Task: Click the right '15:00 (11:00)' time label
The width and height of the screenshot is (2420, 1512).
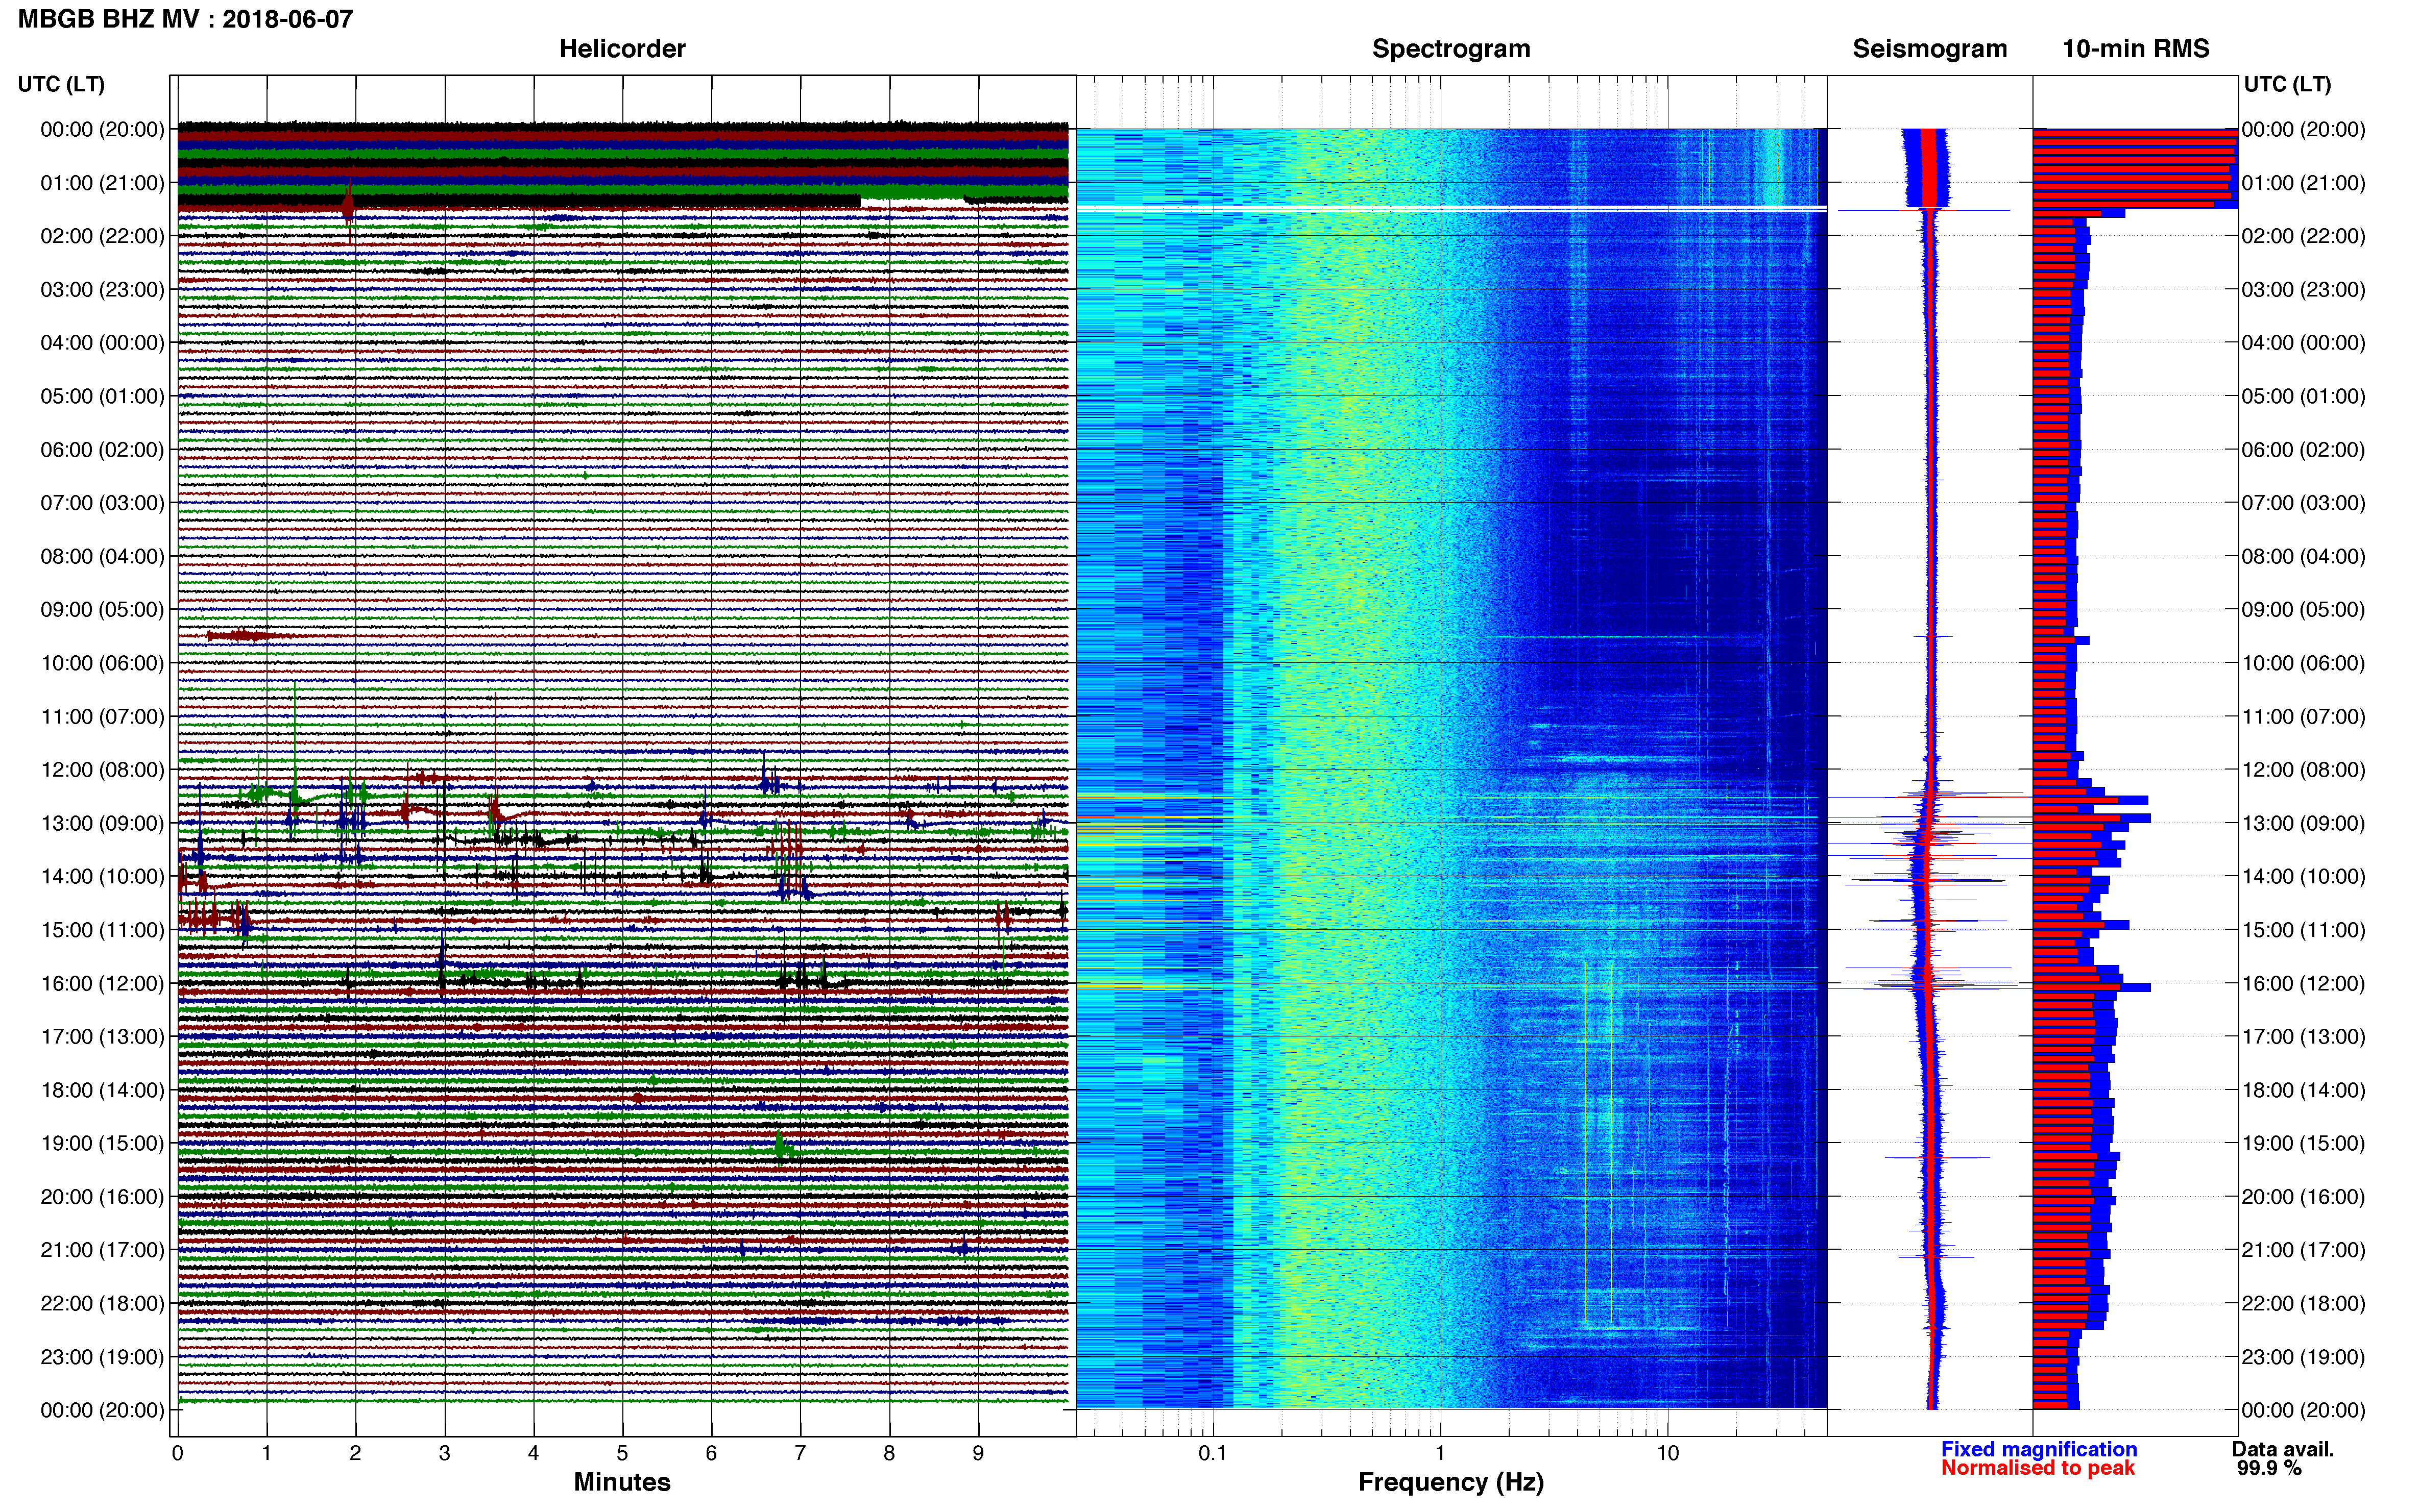Action: coord(2303,930)
